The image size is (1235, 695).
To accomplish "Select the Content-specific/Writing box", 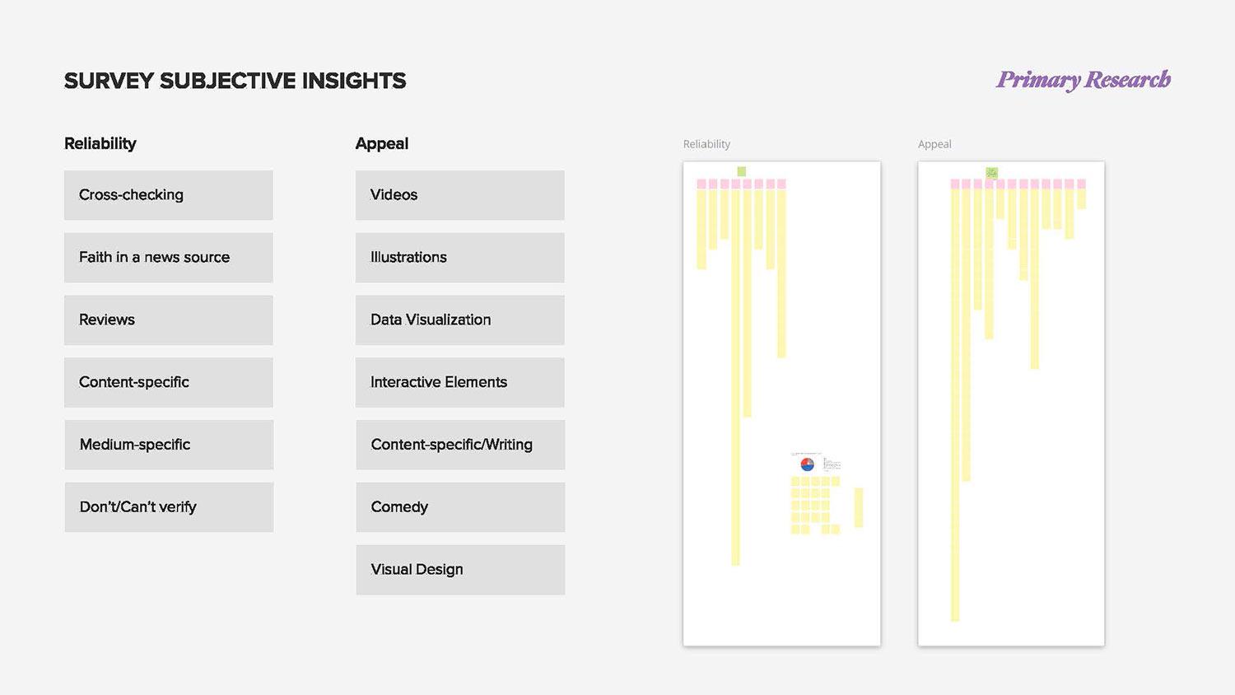I will 460,445.
